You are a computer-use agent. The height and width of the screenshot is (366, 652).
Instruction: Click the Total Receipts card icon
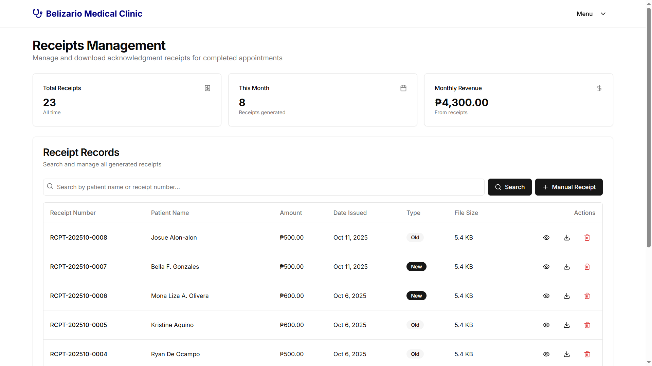coord(207,88)
